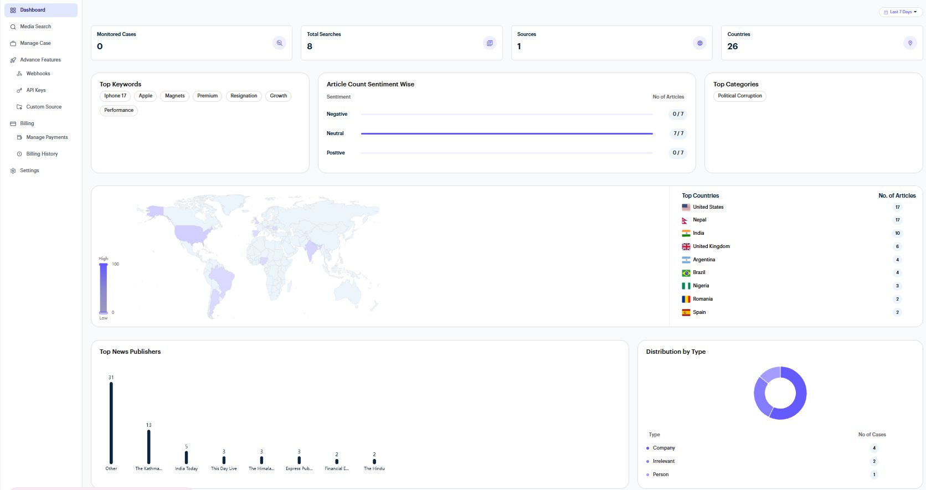Click the API Keys key icon
This screenshot has width=926, height=490.
click(x=19, y=90)
